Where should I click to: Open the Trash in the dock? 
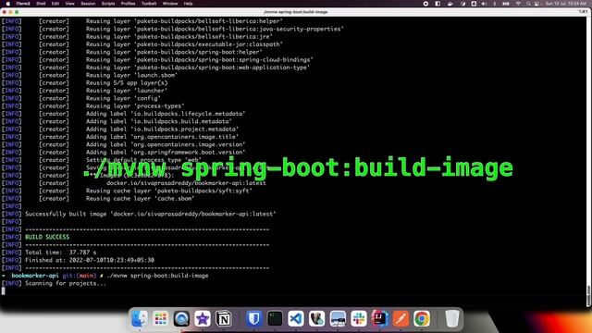point(451,318)
